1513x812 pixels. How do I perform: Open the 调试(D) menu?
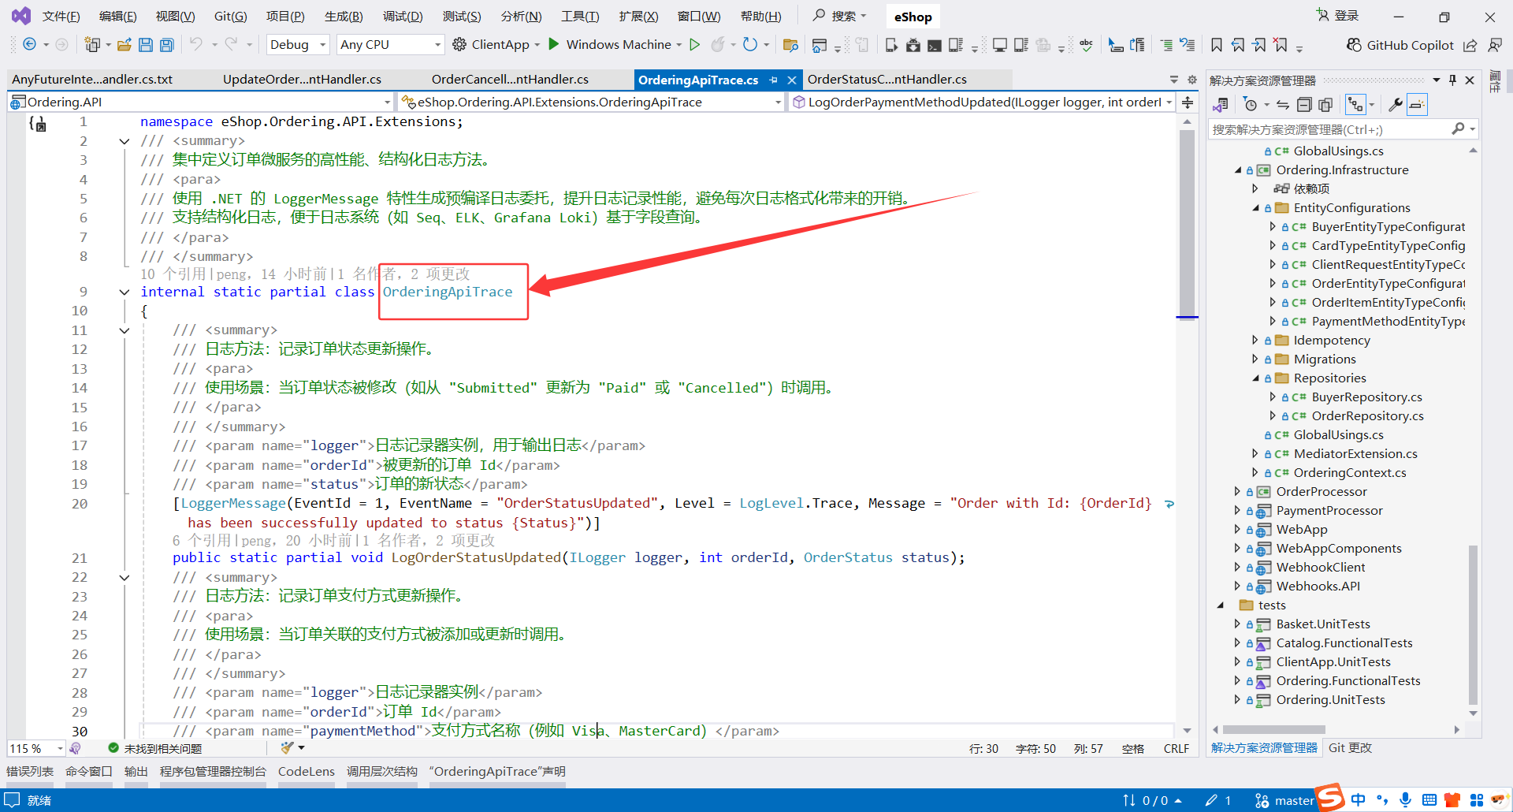403,17
